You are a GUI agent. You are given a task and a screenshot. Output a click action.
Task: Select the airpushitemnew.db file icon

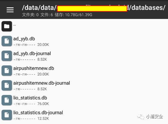7,70
